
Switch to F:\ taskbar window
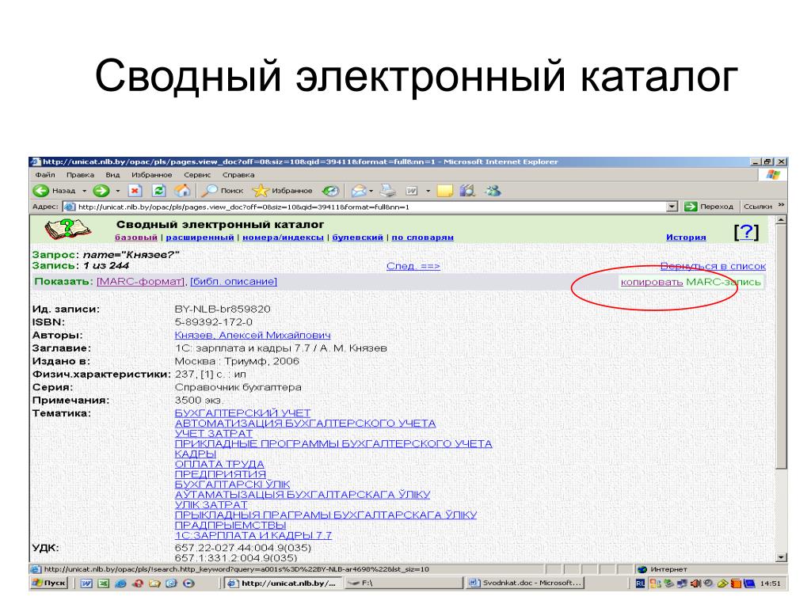pyautogui.click(x=403, y=583)
